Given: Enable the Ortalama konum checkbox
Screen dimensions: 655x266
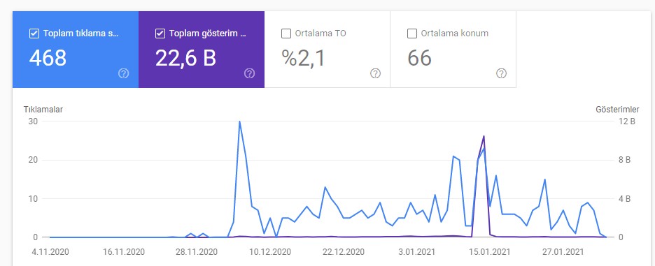Looking at the screenshot, I should 412,34.
